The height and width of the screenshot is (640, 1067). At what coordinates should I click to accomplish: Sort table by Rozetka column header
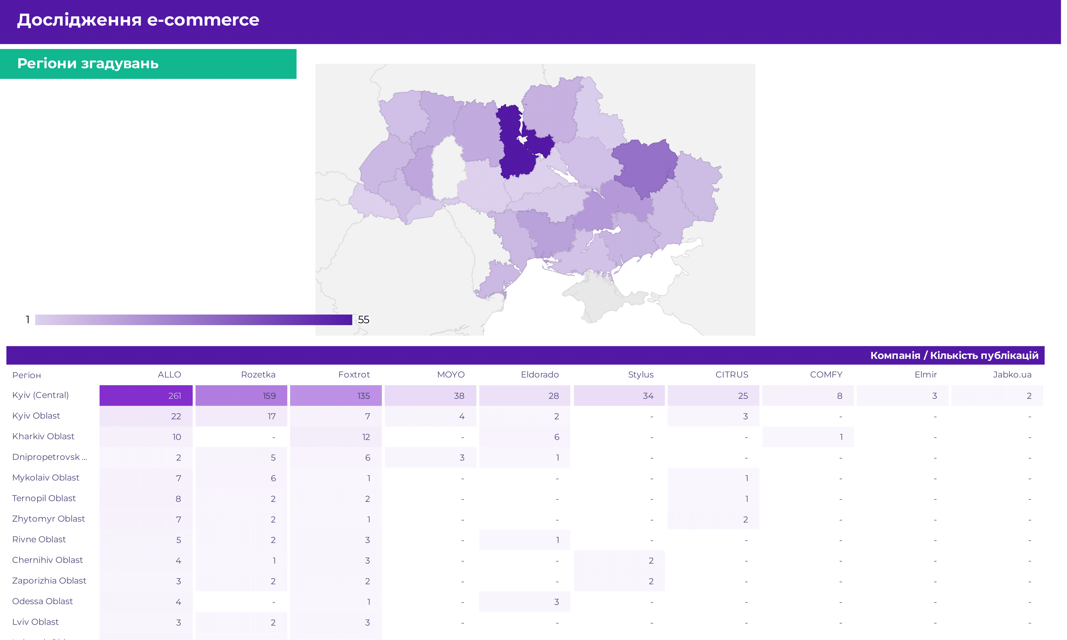point(258,375)
